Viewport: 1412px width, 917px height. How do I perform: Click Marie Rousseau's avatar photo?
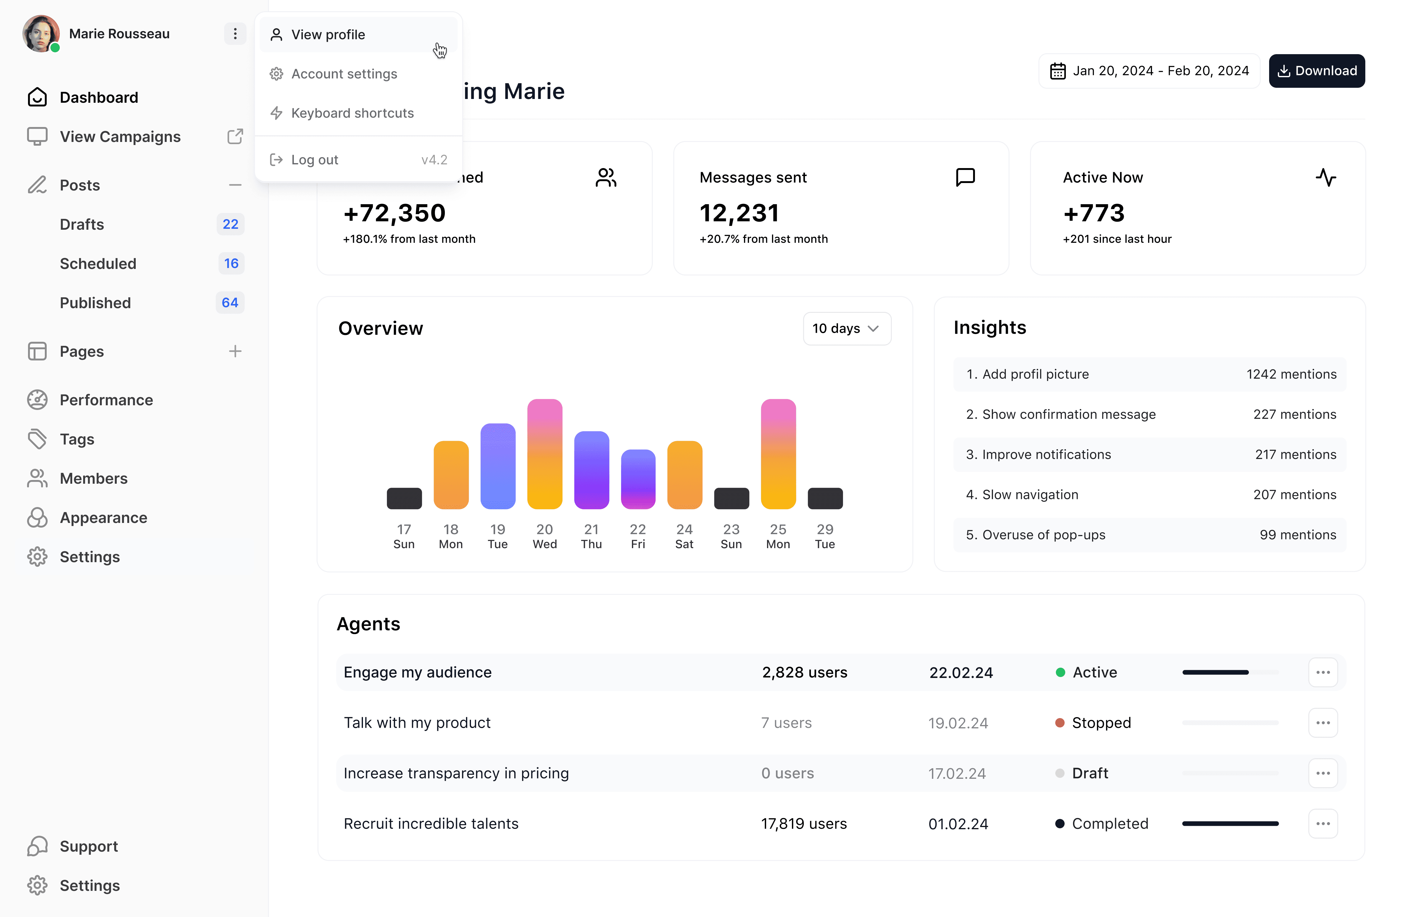click(40, 34)
